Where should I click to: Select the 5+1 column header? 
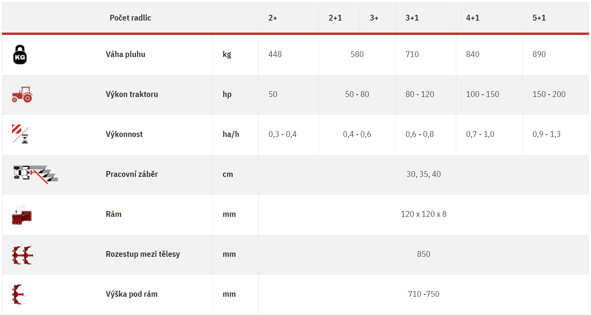(x=539, y=18)
